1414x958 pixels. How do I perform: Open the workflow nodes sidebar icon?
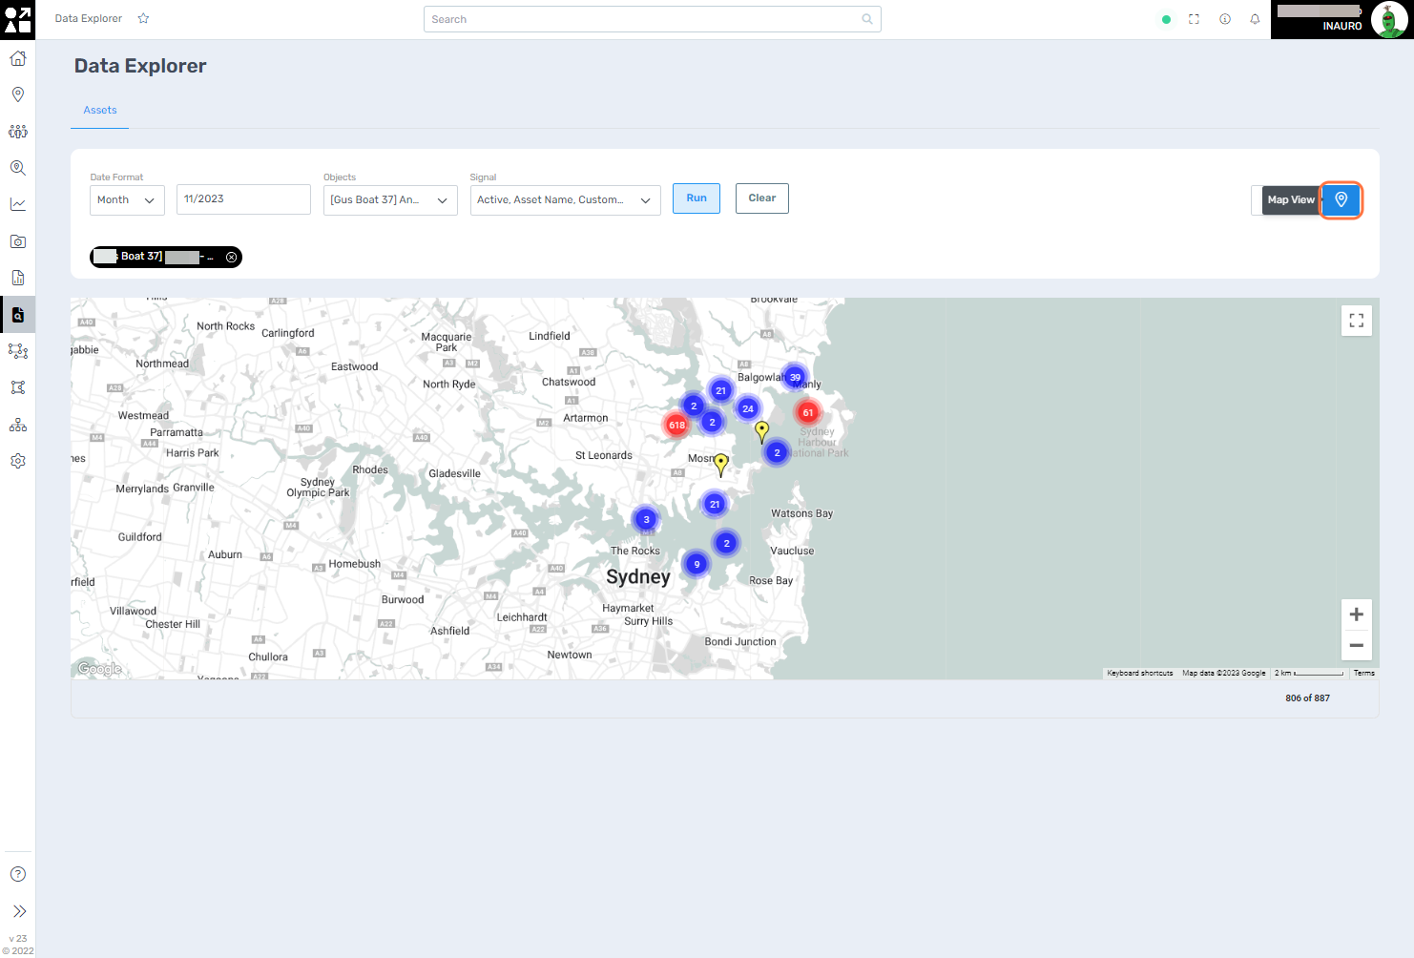coord(17,351)
